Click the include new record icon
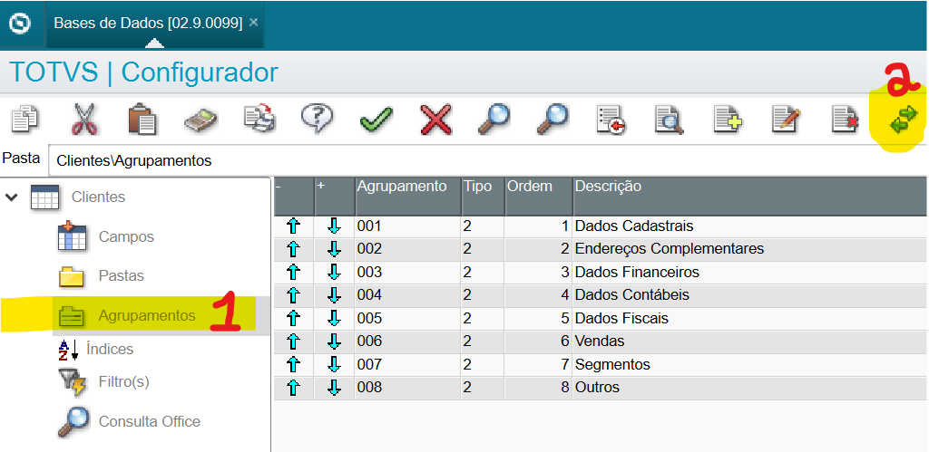 point(729,120)
